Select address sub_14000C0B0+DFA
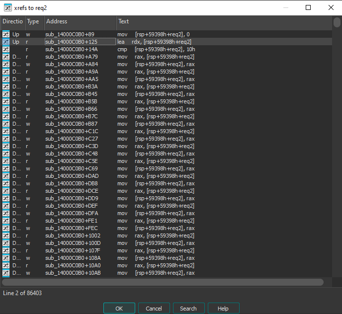Image resolution: width=342 pixels, height=314 pixels. point(72,213)
